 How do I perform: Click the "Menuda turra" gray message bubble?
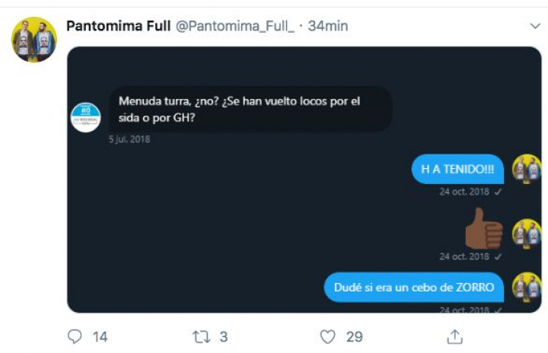click(250, 109)
